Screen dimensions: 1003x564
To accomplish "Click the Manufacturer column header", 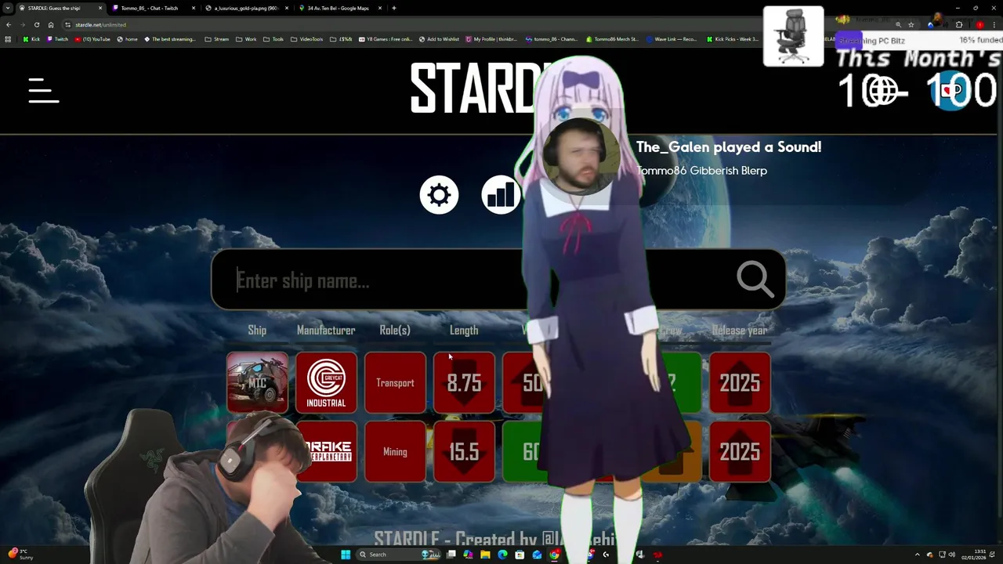I will coord(326,331).
